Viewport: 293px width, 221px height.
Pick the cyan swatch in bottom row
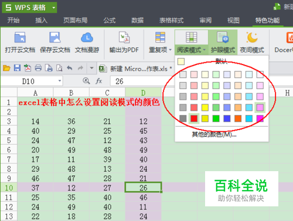point(249,118)
